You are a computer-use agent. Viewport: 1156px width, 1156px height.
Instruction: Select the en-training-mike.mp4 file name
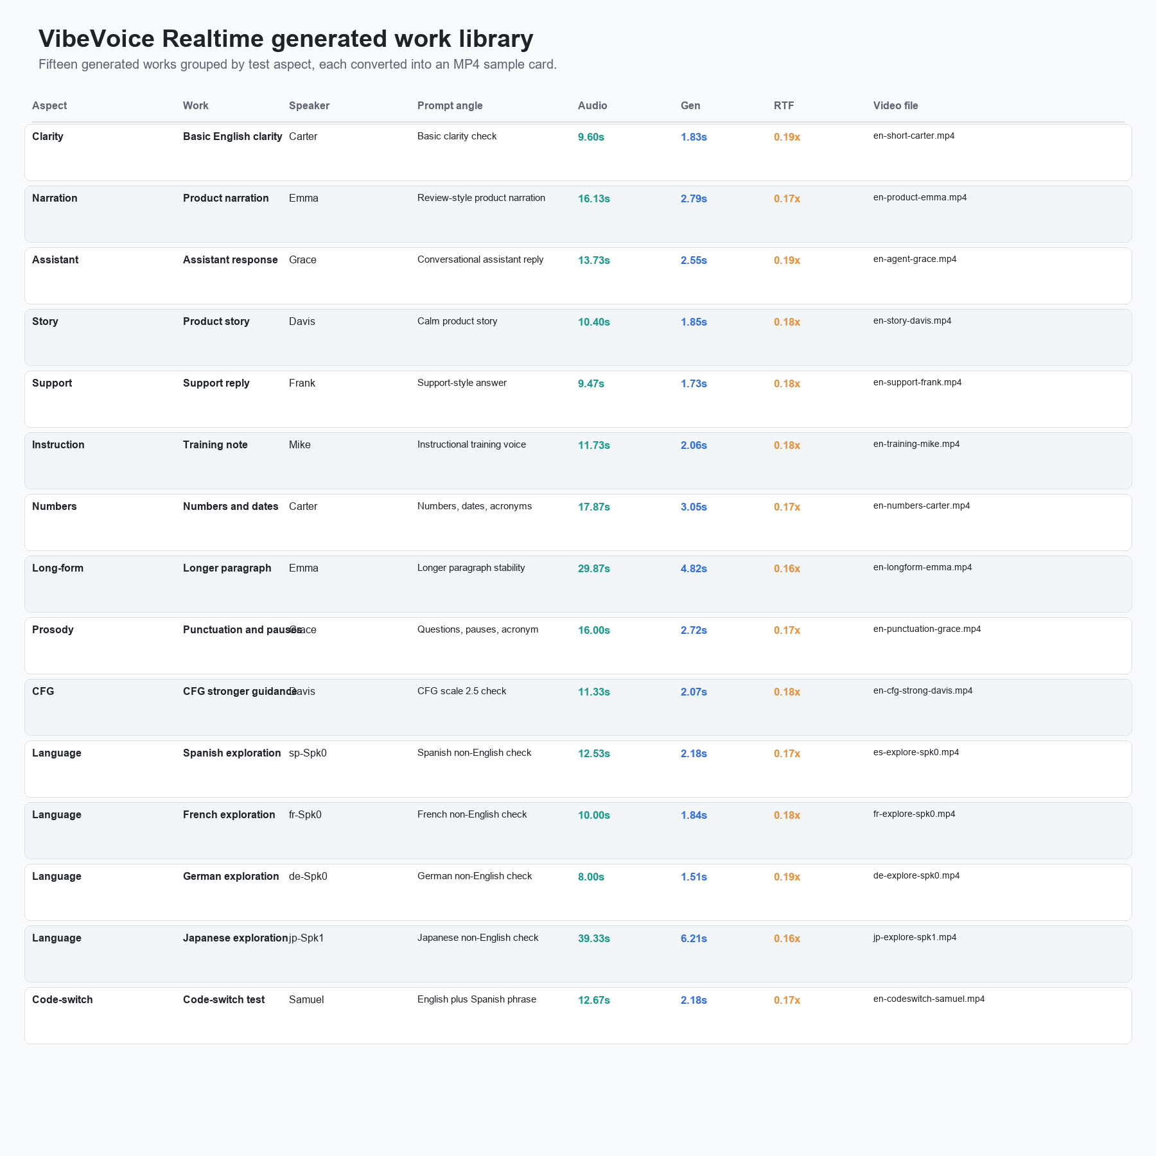pyautogui.click(x=916, y=444)
